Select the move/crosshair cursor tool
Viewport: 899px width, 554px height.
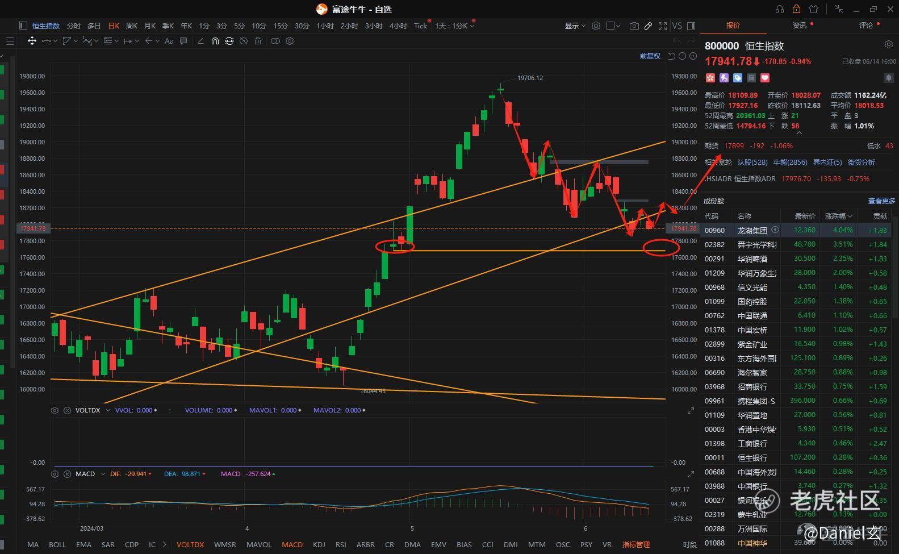(x=32, y=41)
